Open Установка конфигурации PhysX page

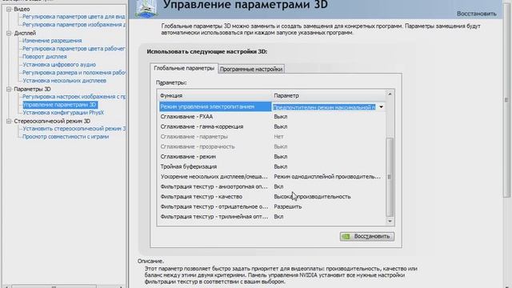pos(63,113)
